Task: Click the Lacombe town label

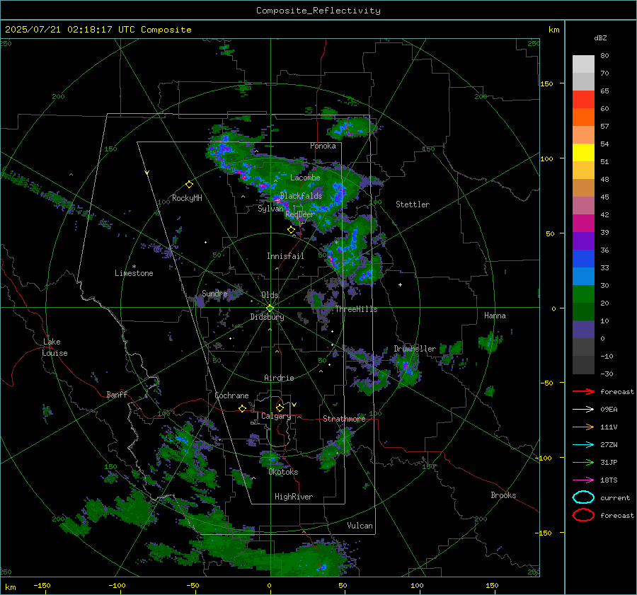Action: tap(305, 178)
